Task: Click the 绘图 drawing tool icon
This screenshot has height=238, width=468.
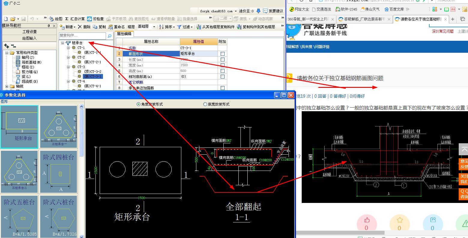Action: [56, 19]
